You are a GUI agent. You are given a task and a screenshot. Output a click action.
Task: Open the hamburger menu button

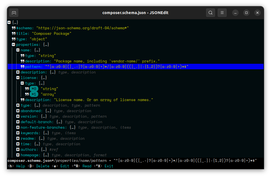pos(222,13)
